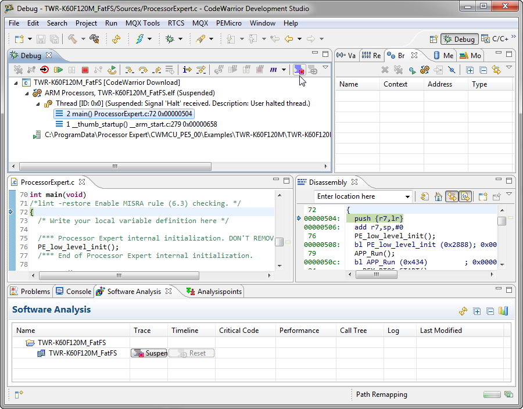Open the MQX Tools menu
Viewport: 523px width, 409px height.
click(142, 23)
